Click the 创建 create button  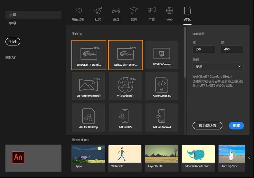(x=236, y=126)
